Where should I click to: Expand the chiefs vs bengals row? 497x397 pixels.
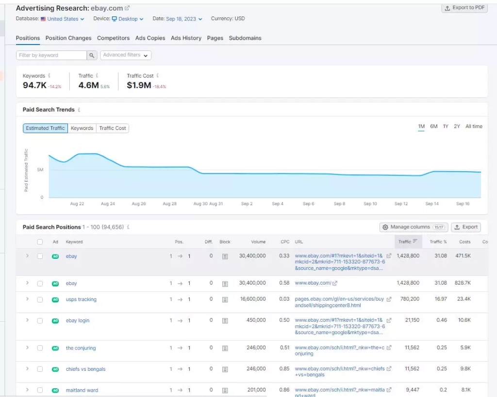tap(27, 368)
